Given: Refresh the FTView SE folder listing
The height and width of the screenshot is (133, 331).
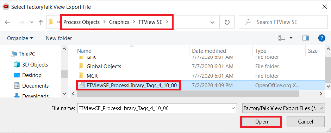Looking at the screenshot, I should [227, 22].
